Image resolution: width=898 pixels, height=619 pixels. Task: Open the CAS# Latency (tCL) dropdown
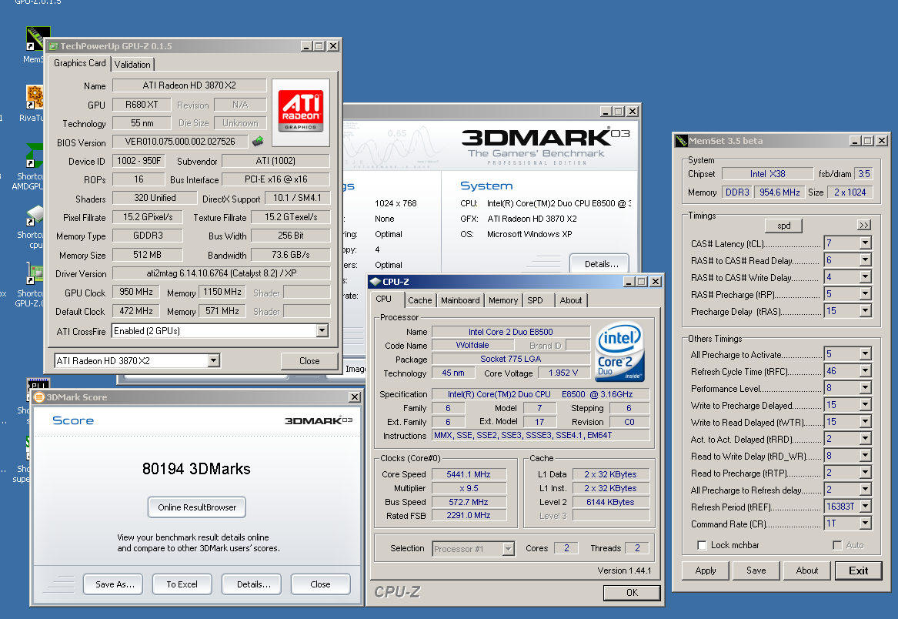[865, 243]
